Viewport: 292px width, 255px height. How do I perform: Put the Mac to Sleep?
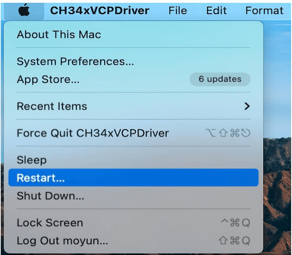tap(32, 160)
